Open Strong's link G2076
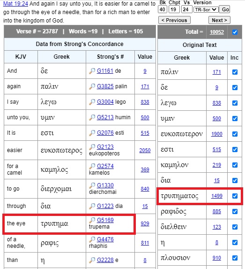The height and width of the screenshot is (269, 245). tap(105, 132)
